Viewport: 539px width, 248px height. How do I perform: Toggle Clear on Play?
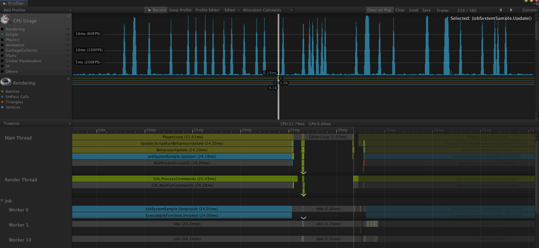(379, 10)
